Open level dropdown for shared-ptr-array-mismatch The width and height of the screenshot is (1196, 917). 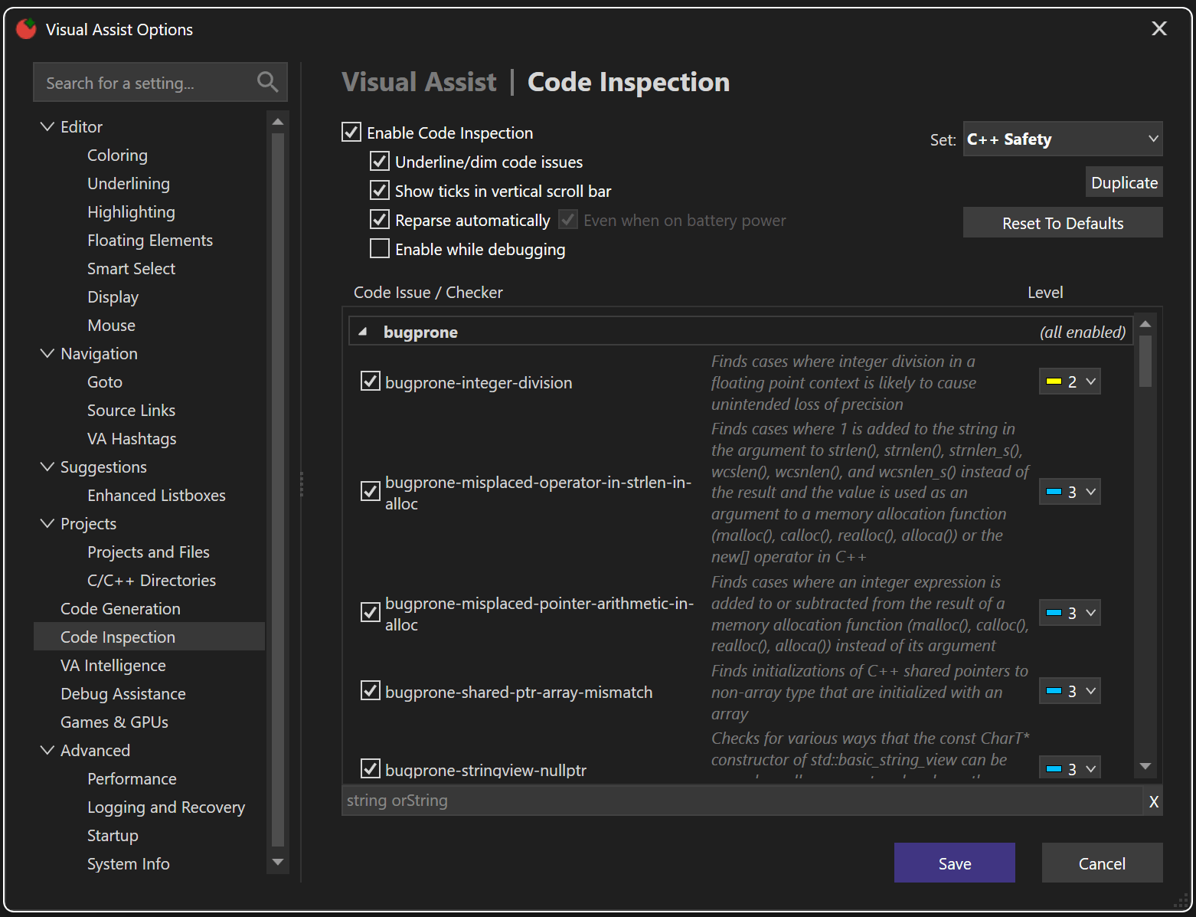pyautogui.click(x=1070, y=691)
